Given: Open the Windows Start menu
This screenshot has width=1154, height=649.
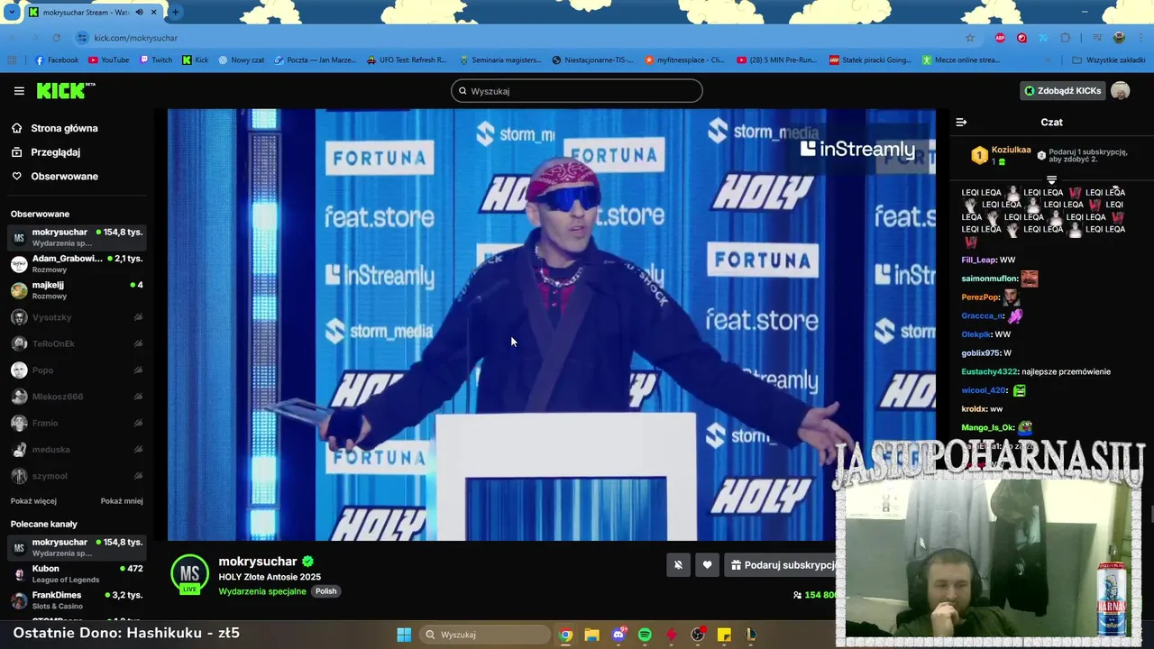Looking at the screenshot, I should (404, 635).
